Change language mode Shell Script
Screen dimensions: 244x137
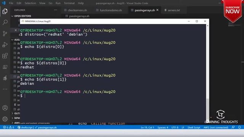pyautogui.click(x=194, y=127)
